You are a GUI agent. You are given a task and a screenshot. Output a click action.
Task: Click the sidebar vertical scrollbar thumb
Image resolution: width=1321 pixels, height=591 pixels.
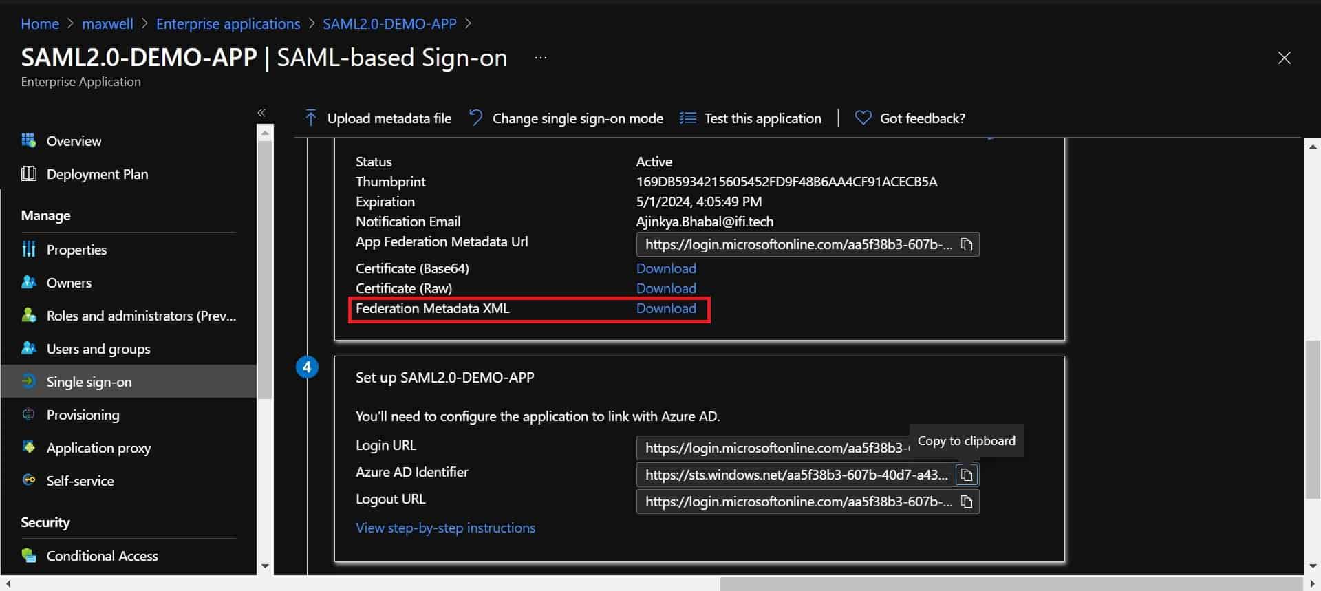[x=265, y=270]
